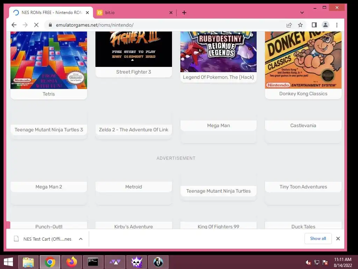Open the Chrome profile menu

tap(325, 25)
